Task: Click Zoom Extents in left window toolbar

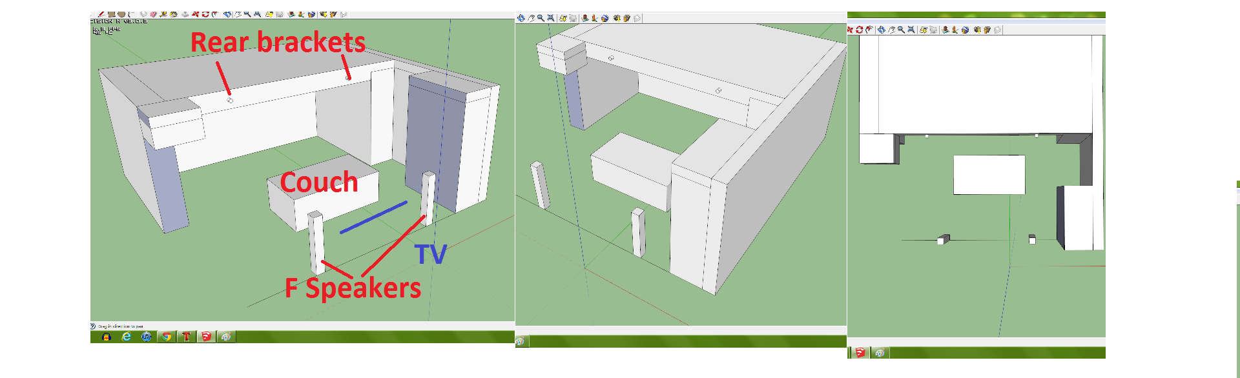Action: [x=258, y=14]
